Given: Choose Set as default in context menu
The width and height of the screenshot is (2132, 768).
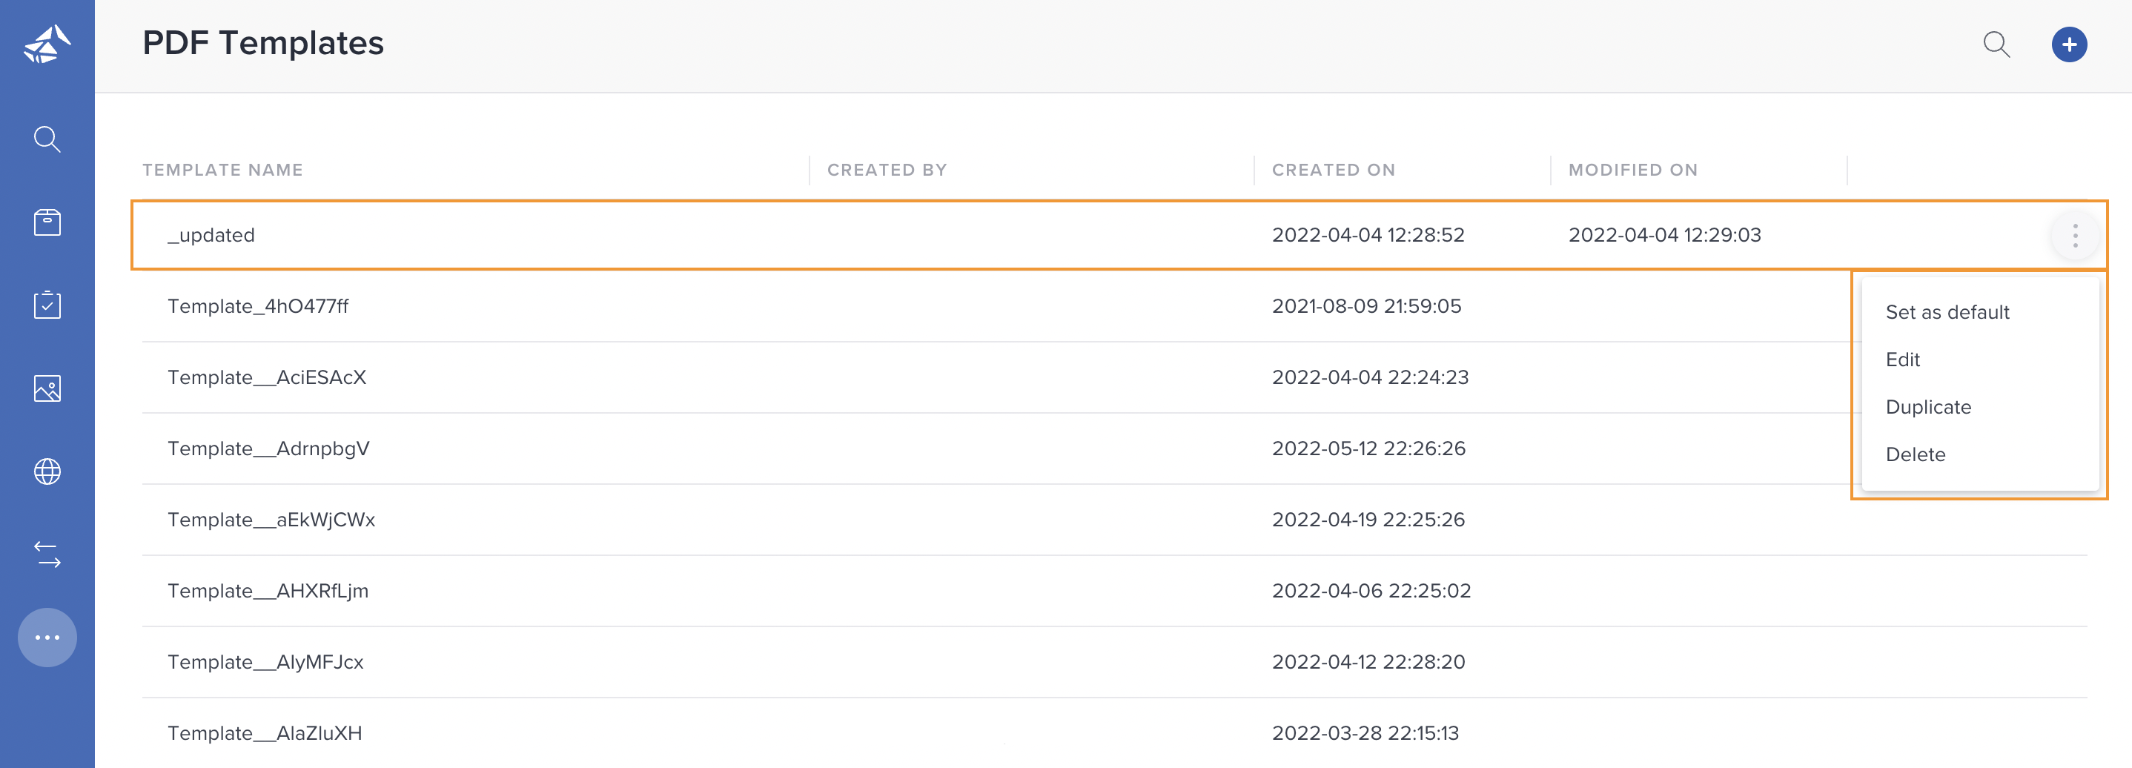Looking at the screenshot, I should tap(1947, 312).
